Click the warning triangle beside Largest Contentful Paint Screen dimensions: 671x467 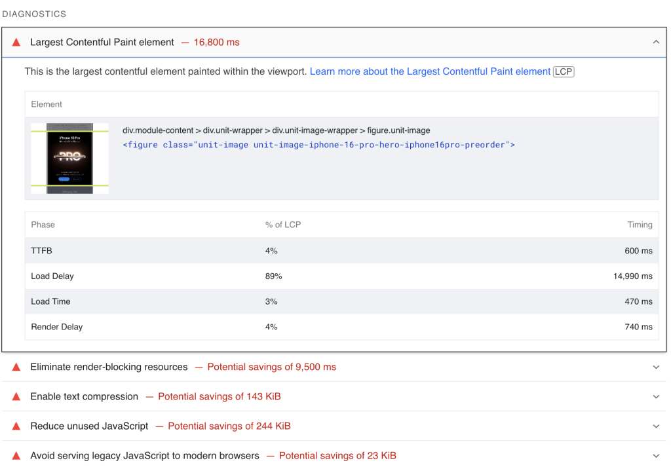[x=15, y=42]
